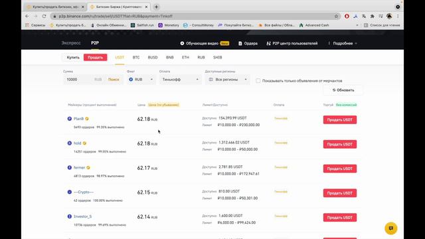This screenshot has height=239, width=425.
Task: Select Продать mode
Action: (96, 58)
